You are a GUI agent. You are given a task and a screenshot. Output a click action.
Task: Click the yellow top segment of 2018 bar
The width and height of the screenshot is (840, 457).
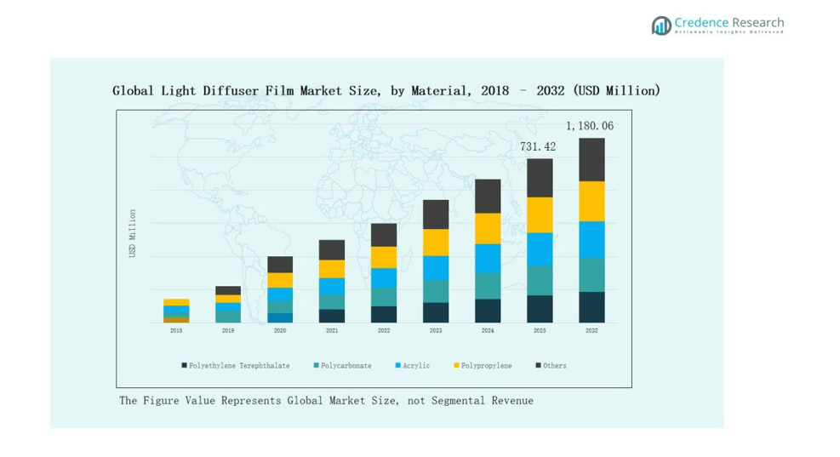coord(176,302)
